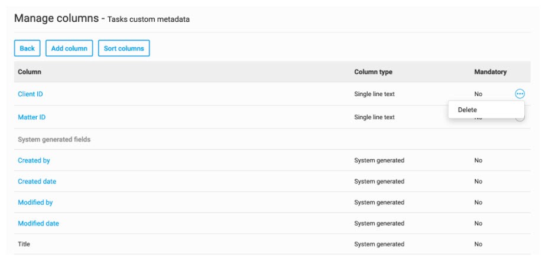Viewport: 542px width, 262px height.
Task: Click the Column type table header
Action: [x=373, y=72]
